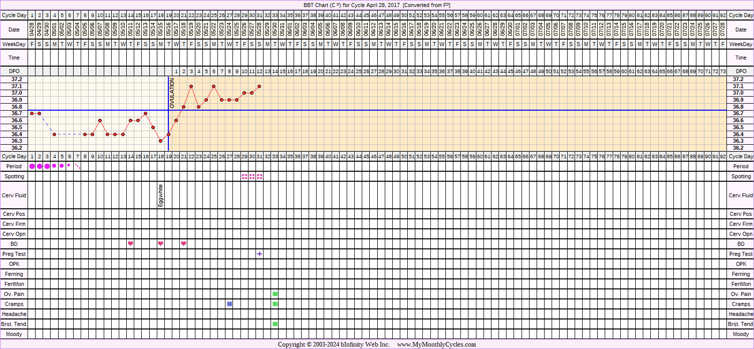Click the BD heart on cycle day 14
Viewport: 754px width, 349px height.
tap(130, 244)
